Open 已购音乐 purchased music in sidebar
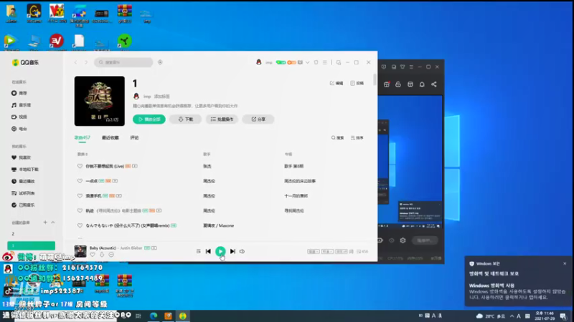Viewport: 574px width, 322px height. pyautogui.click(x=23, y=205)
